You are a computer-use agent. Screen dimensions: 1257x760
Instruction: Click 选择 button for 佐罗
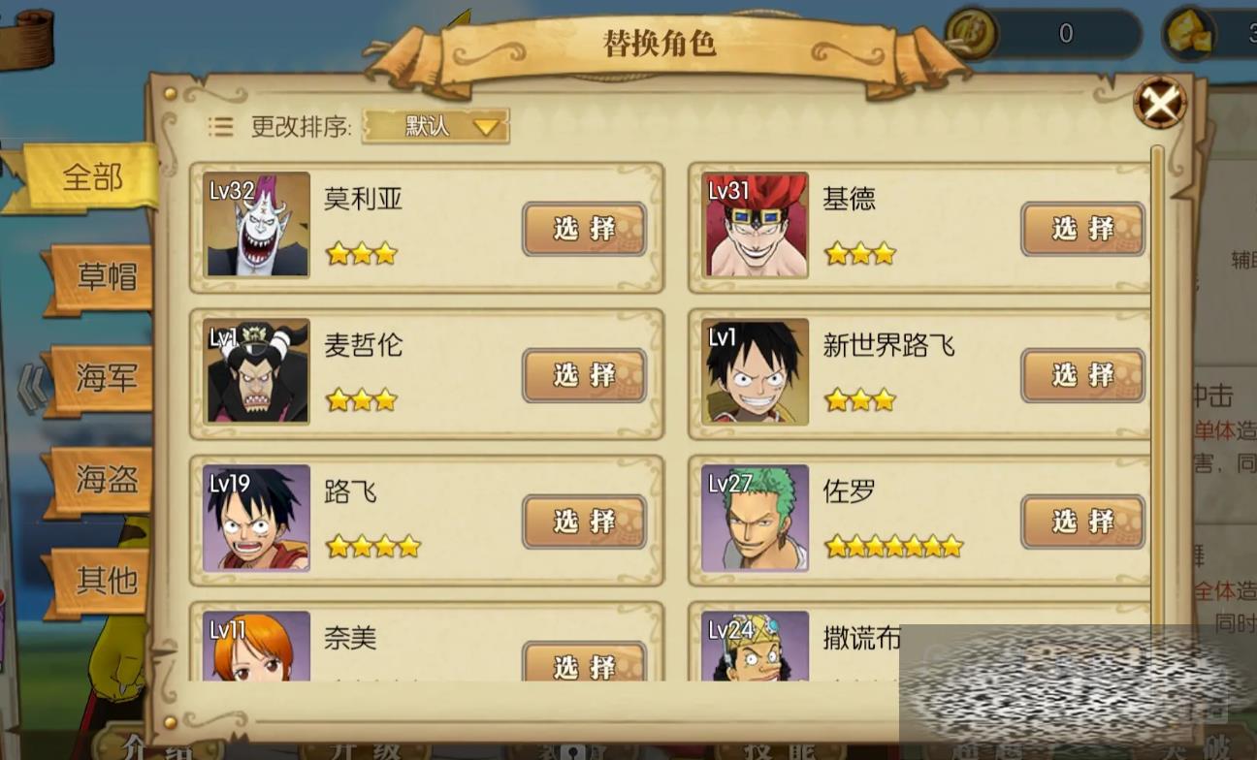point(1083,522)
